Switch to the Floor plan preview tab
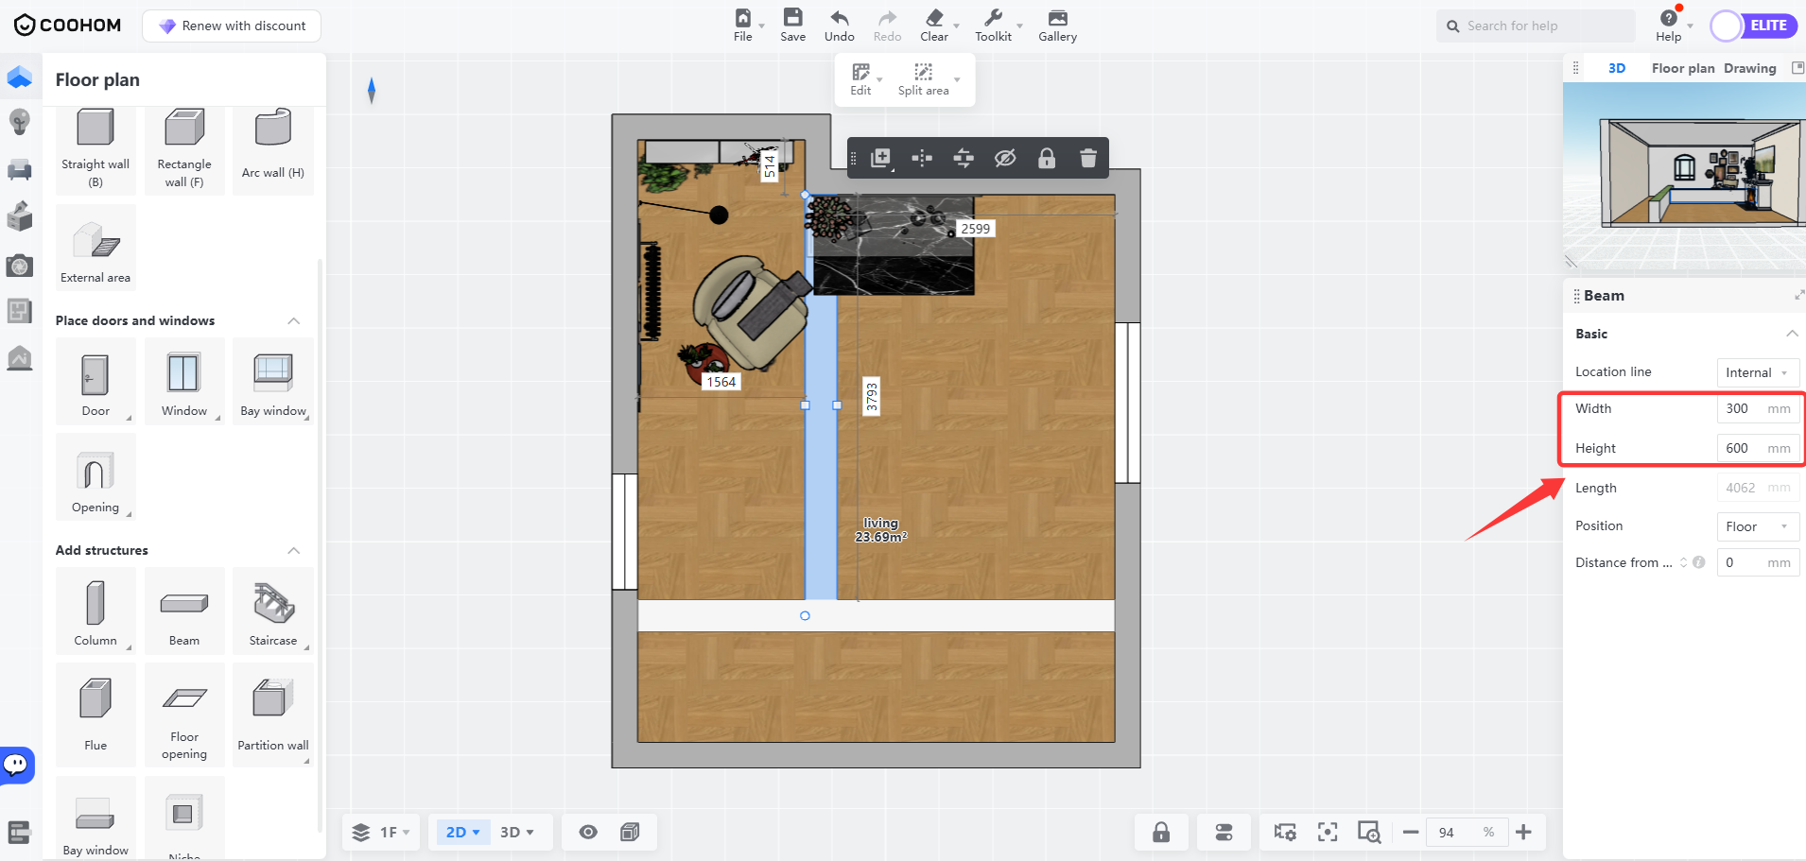The height and width of the screenshot is (861, 1806). tap(1682, 68)
